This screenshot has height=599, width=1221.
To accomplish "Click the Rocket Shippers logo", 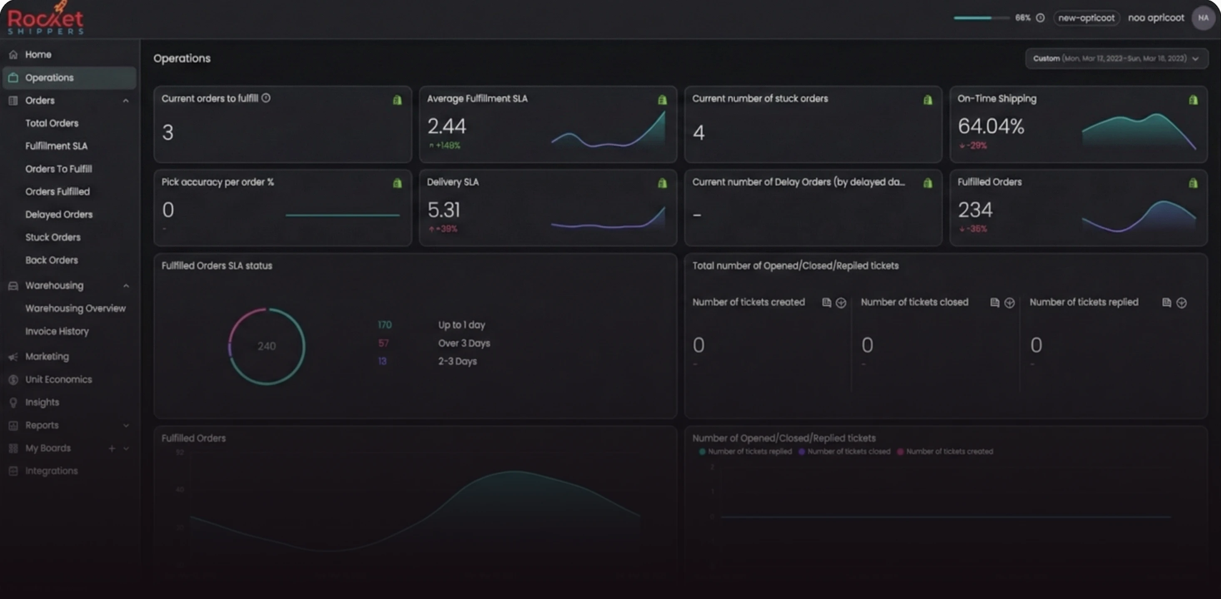I will pos(45,19).
